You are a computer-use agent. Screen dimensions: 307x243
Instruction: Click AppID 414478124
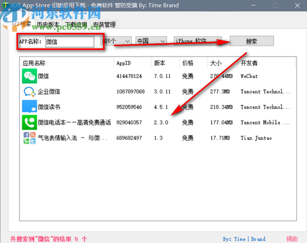click(129, 76)
